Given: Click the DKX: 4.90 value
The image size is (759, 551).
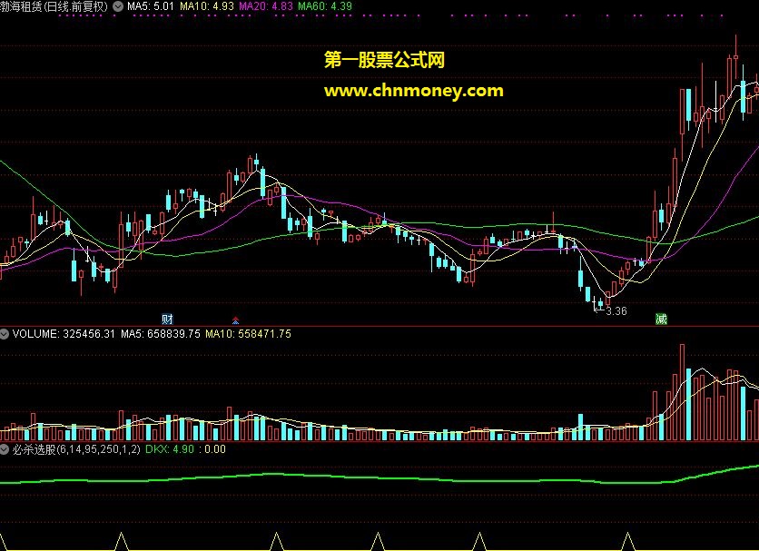Looking at the screenshot, I should coord(170,449).
